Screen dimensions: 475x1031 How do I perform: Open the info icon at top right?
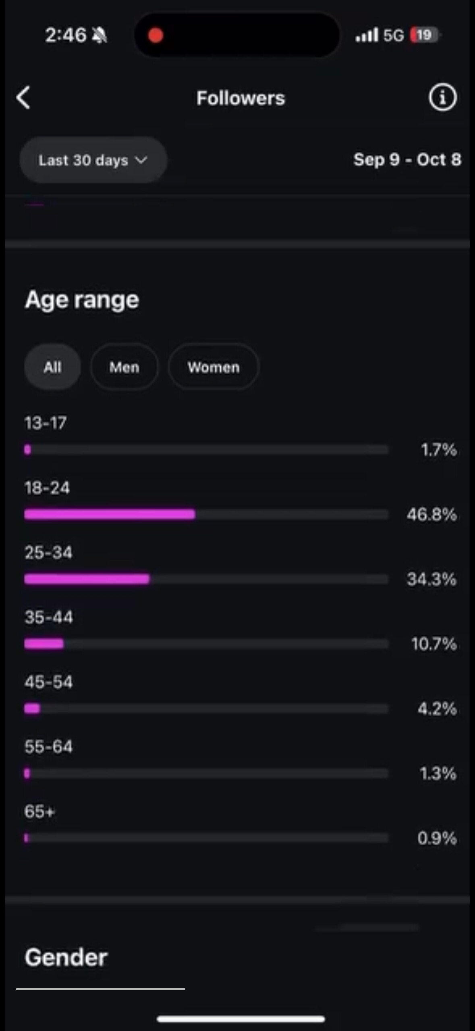click(442, 97)
